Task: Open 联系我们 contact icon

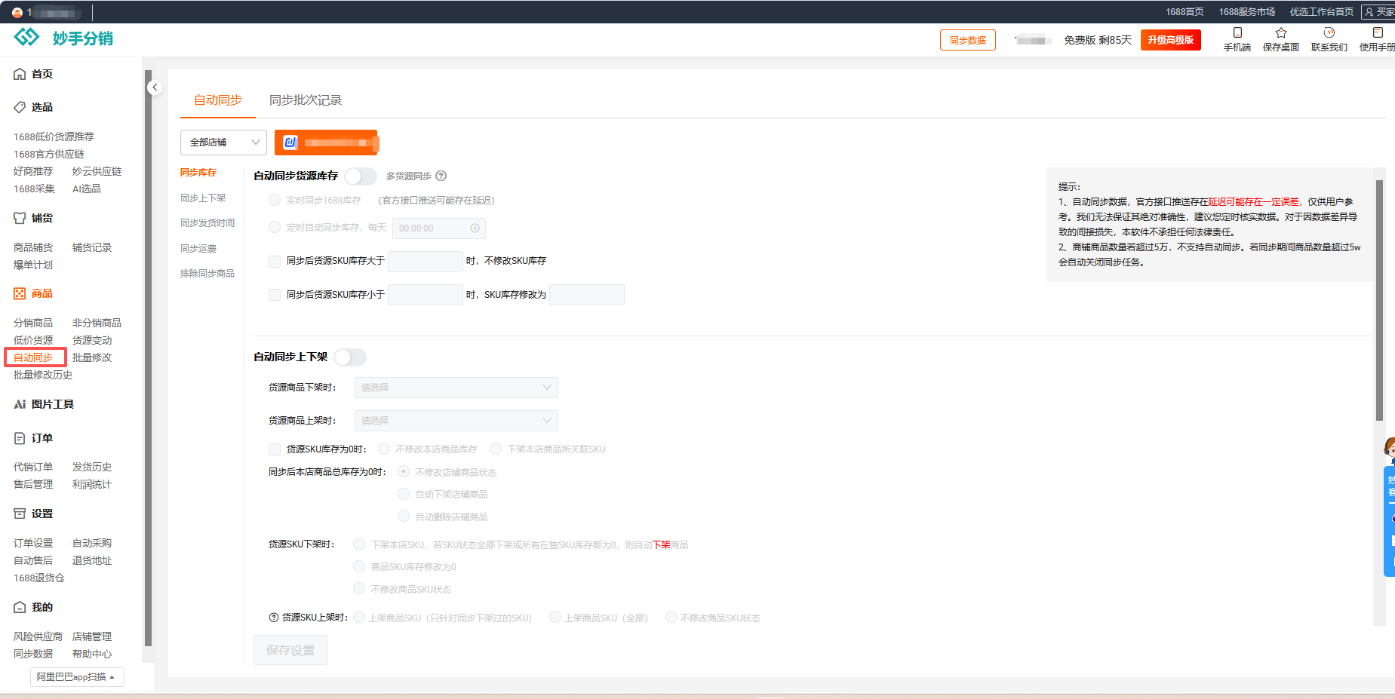Action: coord(1329,33)
